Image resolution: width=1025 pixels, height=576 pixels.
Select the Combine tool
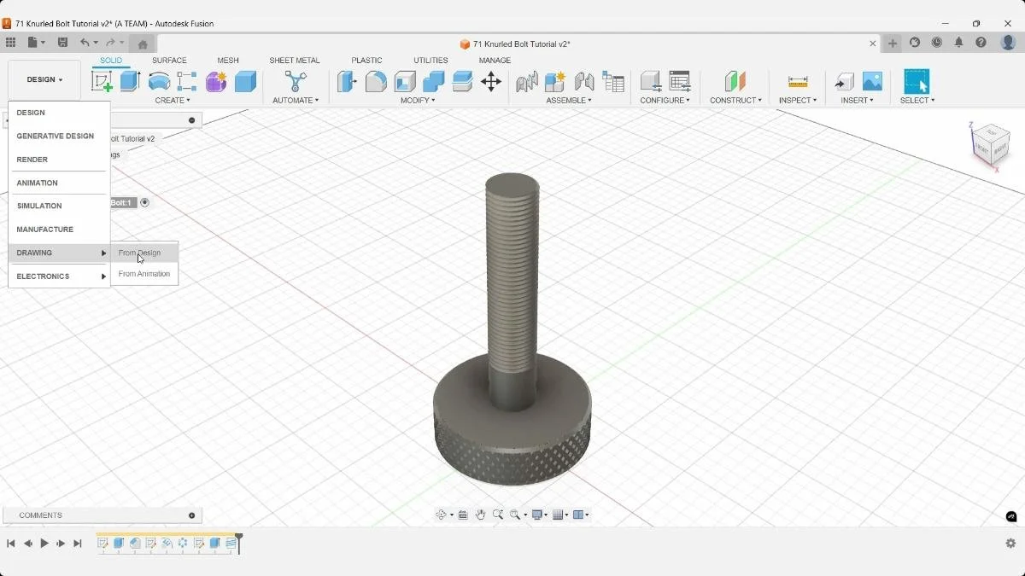pyautogui.click(x=434, y=82)
